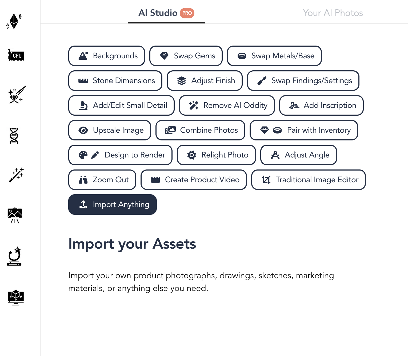Select the AI Studio tab

(x=158, y=13)
